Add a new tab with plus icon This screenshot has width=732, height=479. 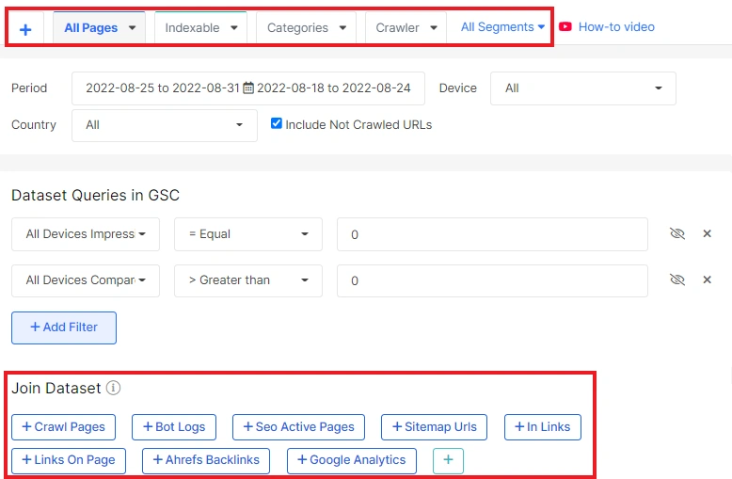coord(25,29)
